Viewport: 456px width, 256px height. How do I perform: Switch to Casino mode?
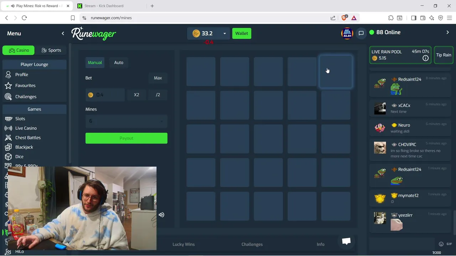point(19,50)
